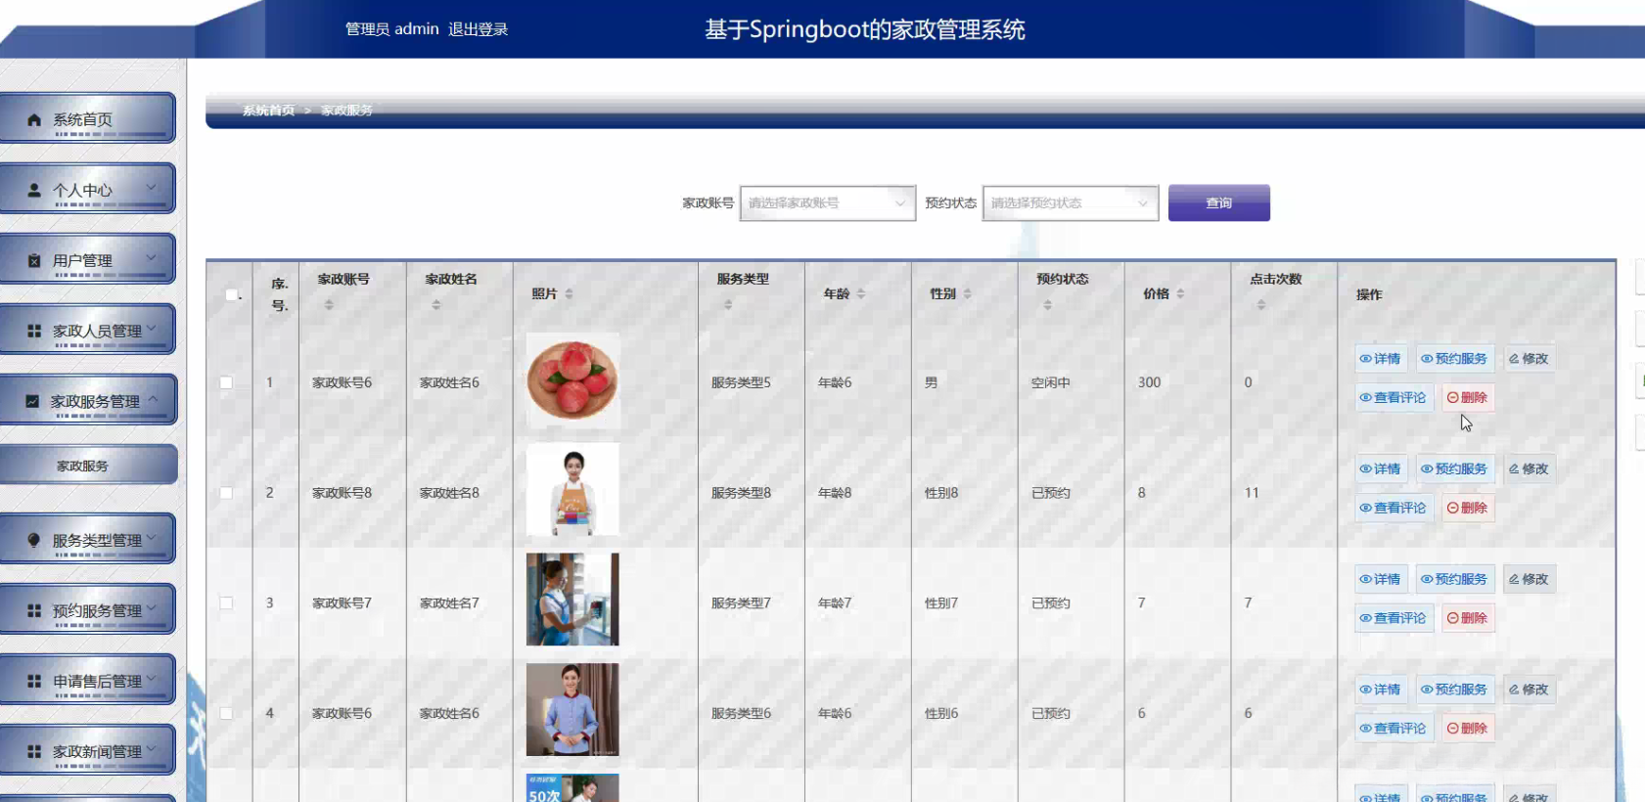Delete row 4 with 删除 button

click(x=1468, y=729)
